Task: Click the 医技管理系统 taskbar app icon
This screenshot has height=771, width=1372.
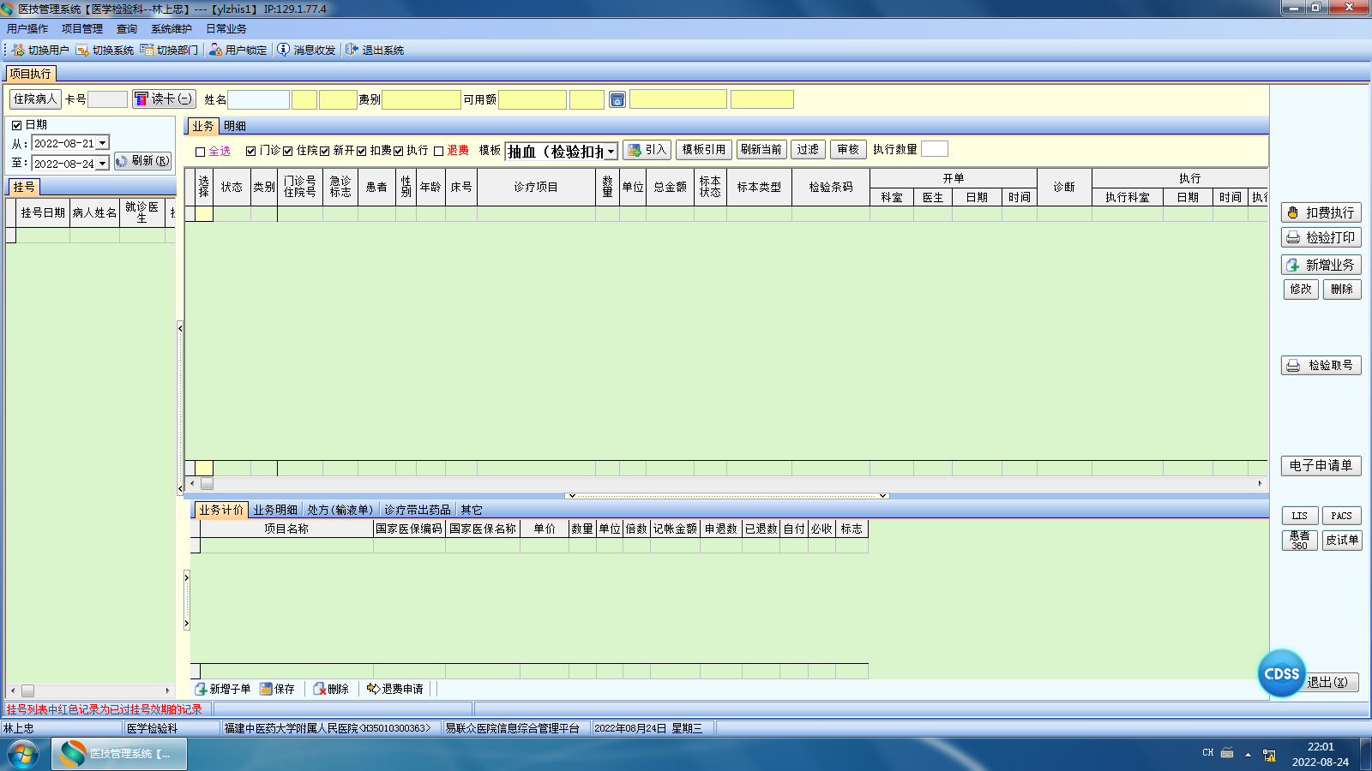Action: pyautogui.click(x=73, y=754)
